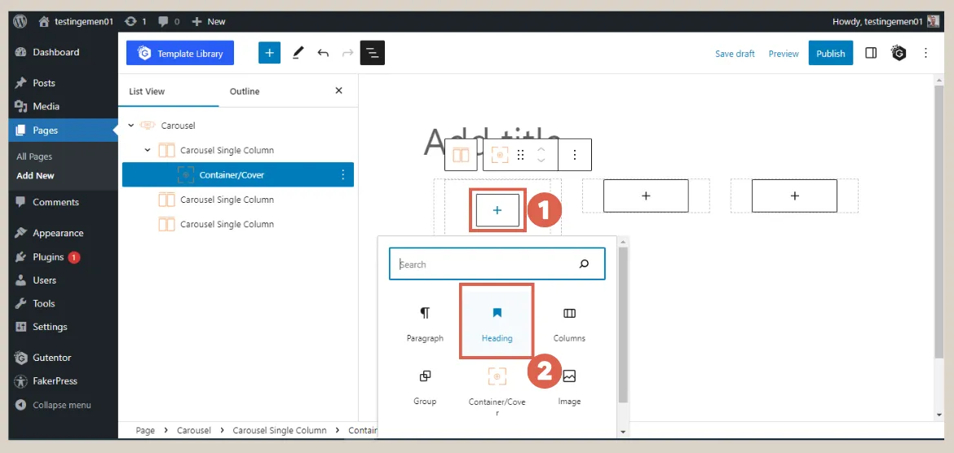Image resolution: width=954 pixels, height=453 pixels.
Task: Open the Gutentor sidebar icon in the top bar
Action: (899, 53)
